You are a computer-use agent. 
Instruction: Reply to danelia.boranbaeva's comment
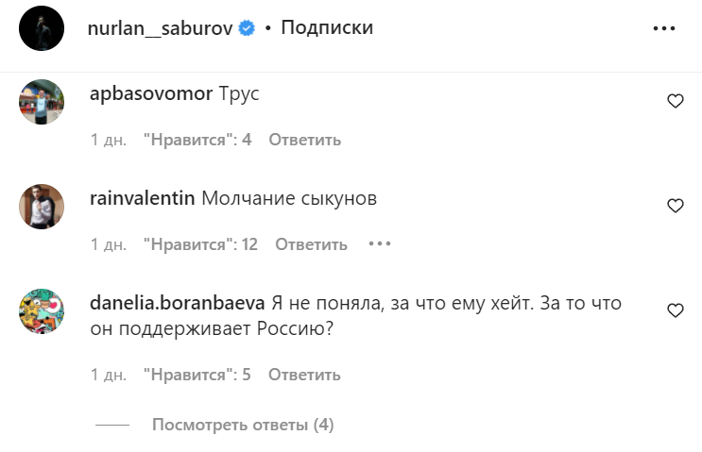[304, 375]
